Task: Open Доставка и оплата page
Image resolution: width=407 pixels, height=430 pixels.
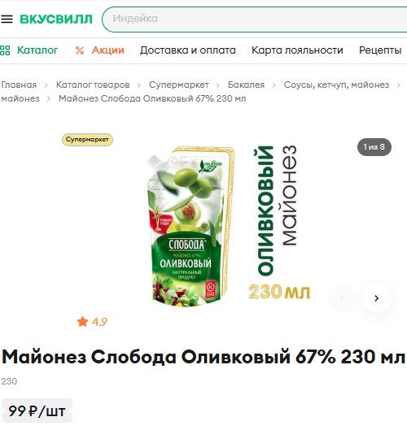Action: coord(188,50)
